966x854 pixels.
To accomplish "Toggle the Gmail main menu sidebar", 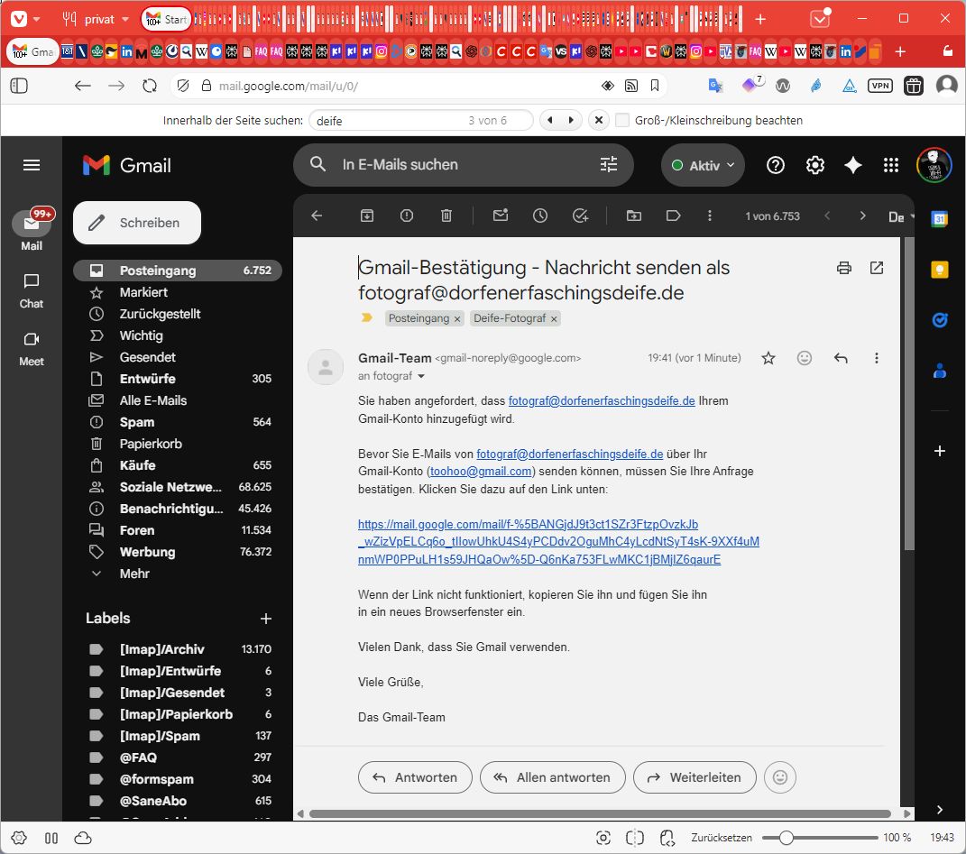I will [x=32, y=165].
